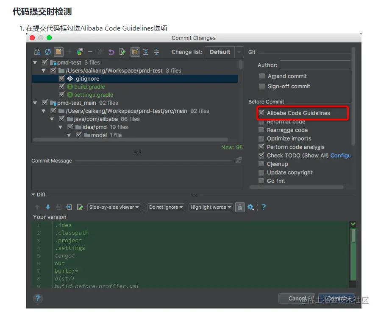
Task: Open the Side-by-side viewer dropdown
Action: (114, 207)
